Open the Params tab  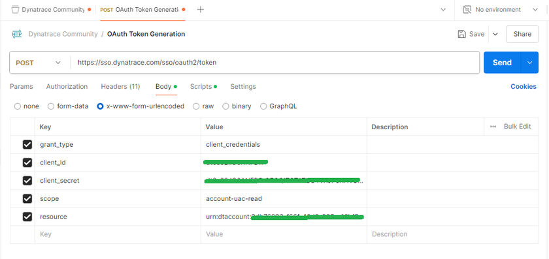22,86
